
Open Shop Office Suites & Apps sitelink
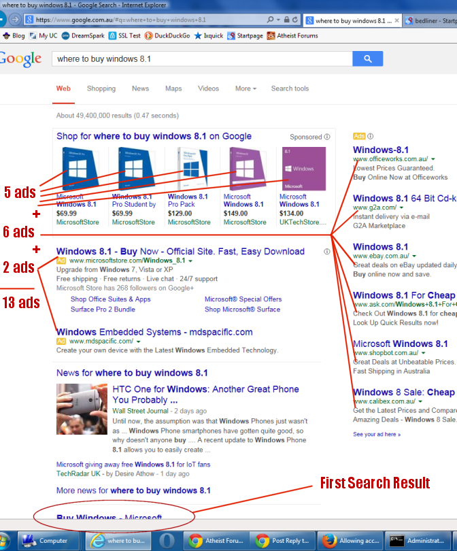coord(110,299)
